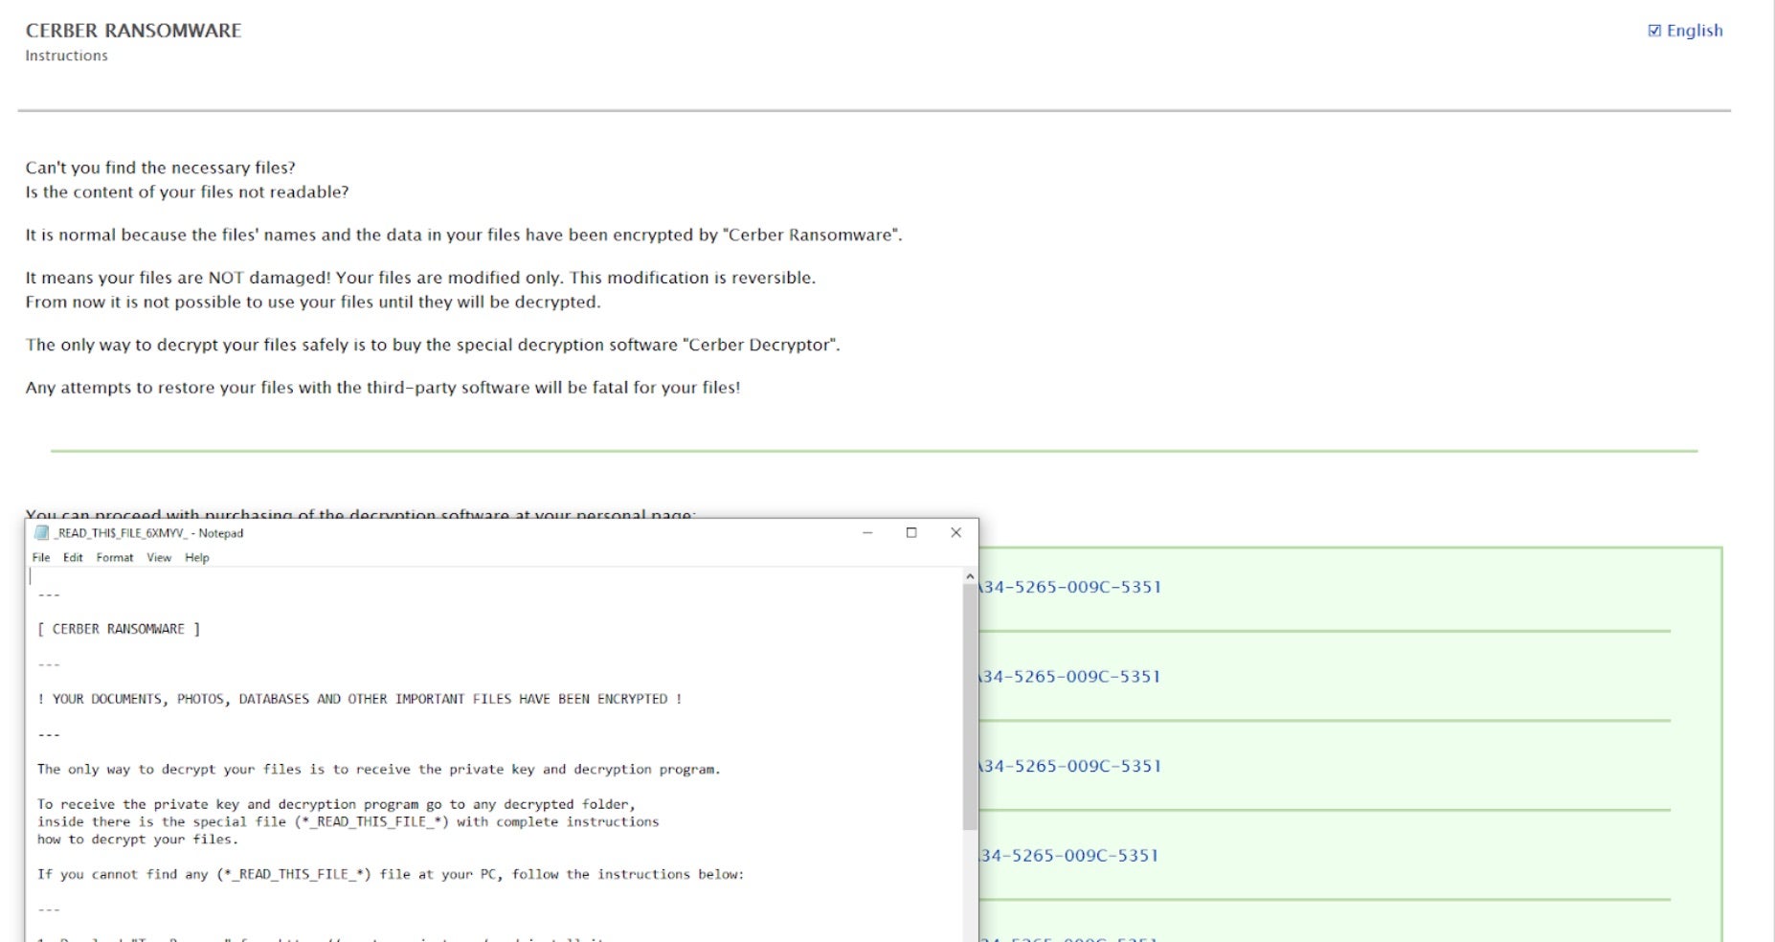
Task: Minimize the Notepad window
Action: pyautogui.click(x=867, y=533)
